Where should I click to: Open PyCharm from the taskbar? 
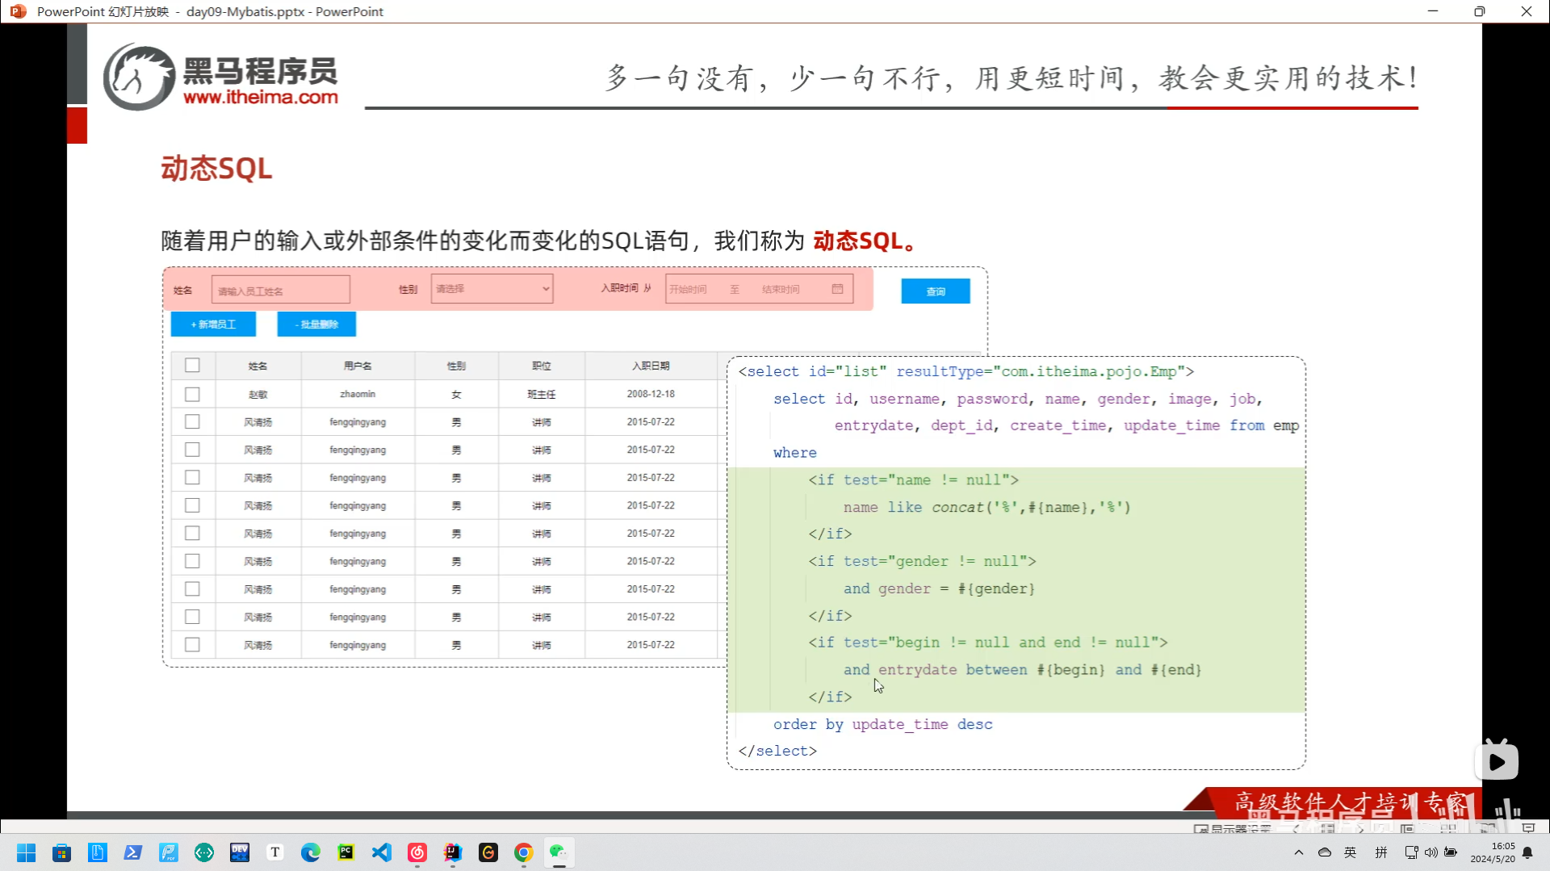(x=346, y=852)
